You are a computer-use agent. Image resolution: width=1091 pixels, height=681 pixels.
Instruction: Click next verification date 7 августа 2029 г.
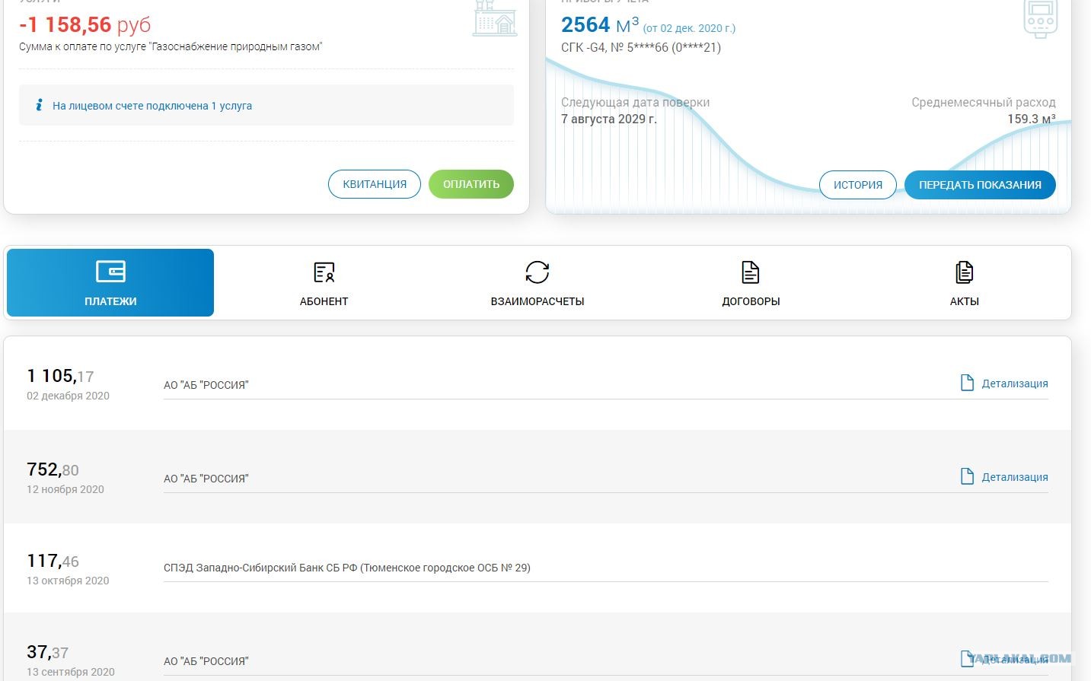tap(609, 119)
